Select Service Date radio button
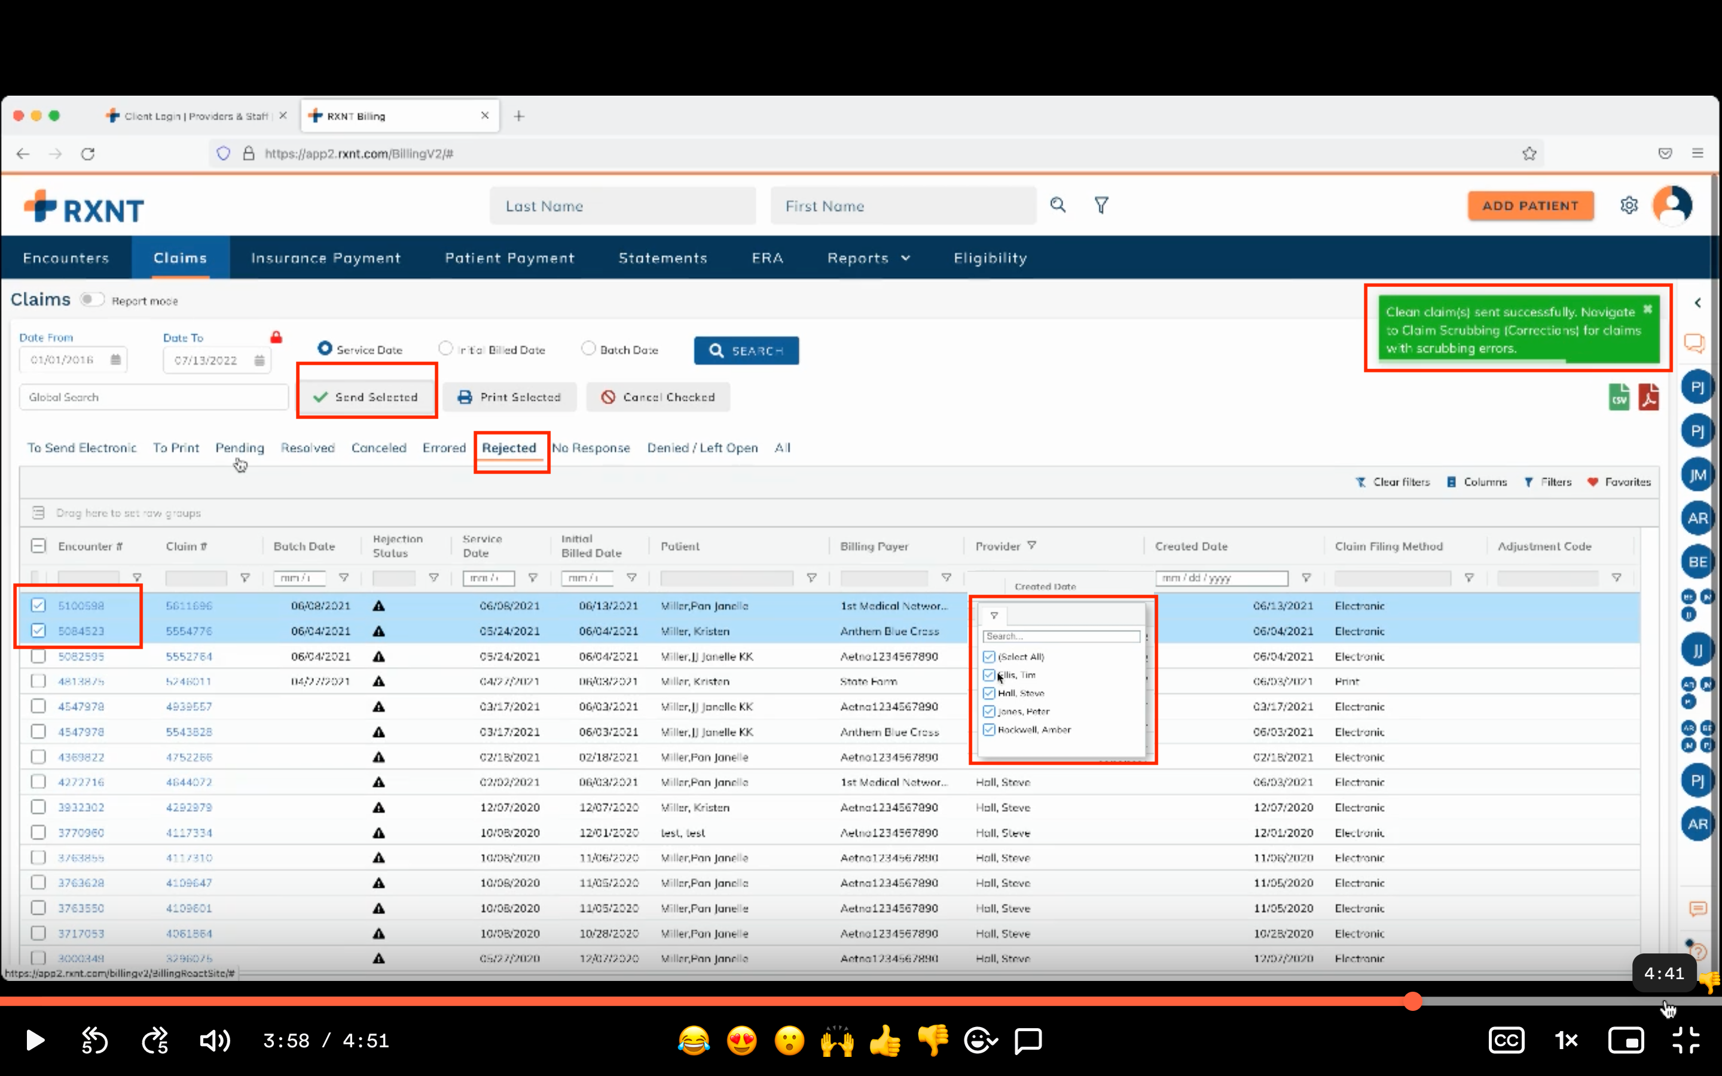This screenshot has width=1722, height=1076. (x=325, y=348)
